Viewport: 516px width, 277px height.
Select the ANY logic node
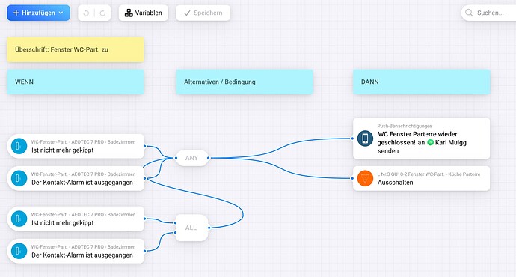pyautogui.click(x=191, y=158)
